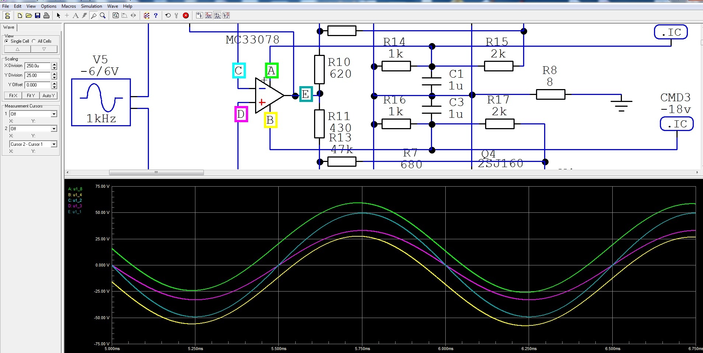This screenshot has width=703, height=353.
Task: Open the Macros menu
Action: pos(69,6)
